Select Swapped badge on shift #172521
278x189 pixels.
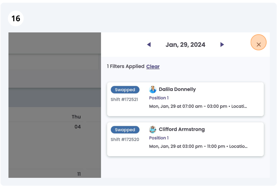(125, 90)
